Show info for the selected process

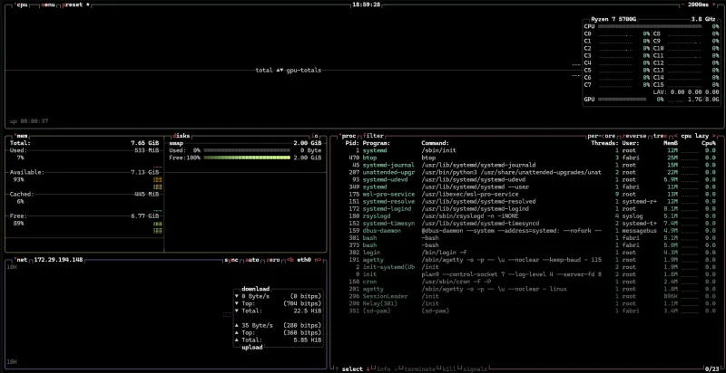pos(383,368)
